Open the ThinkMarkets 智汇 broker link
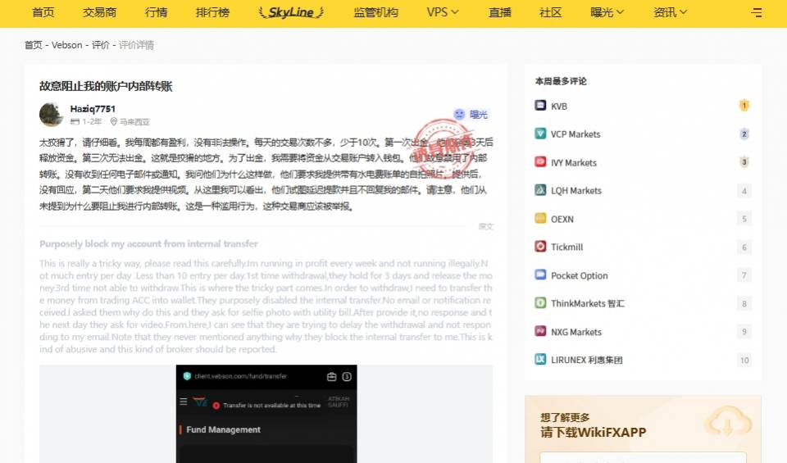Viewport: 787px width, 463px height. click(588, 303)
